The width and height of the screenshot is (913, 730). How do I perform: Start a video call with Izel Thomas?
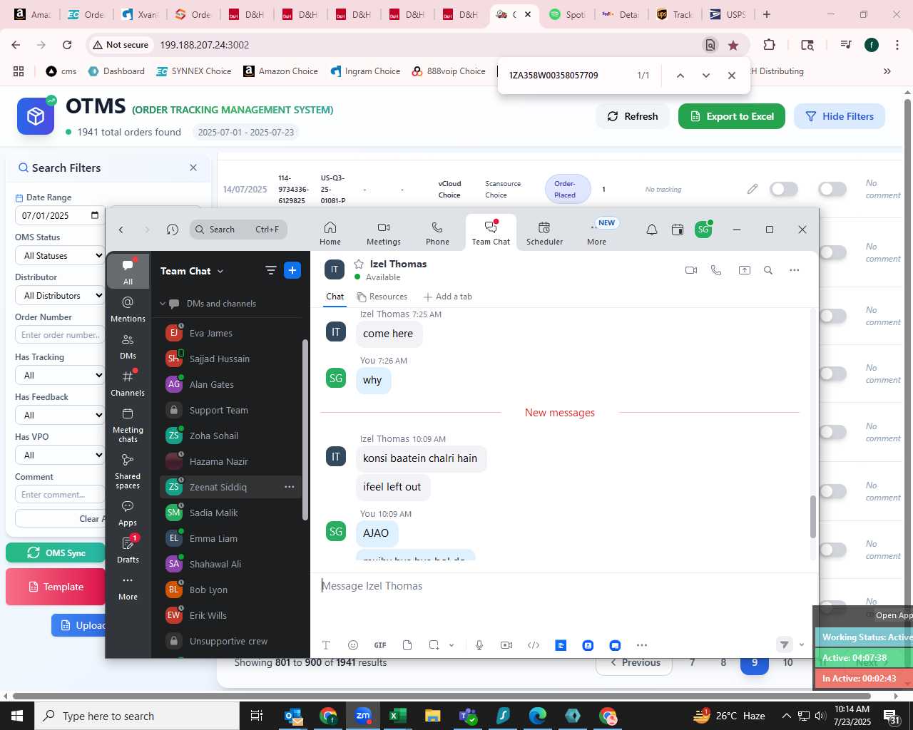coord(690,270)
